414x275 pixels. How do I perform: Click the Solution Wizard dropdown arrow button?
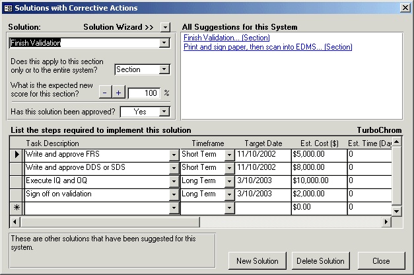[x=165, y=27]
